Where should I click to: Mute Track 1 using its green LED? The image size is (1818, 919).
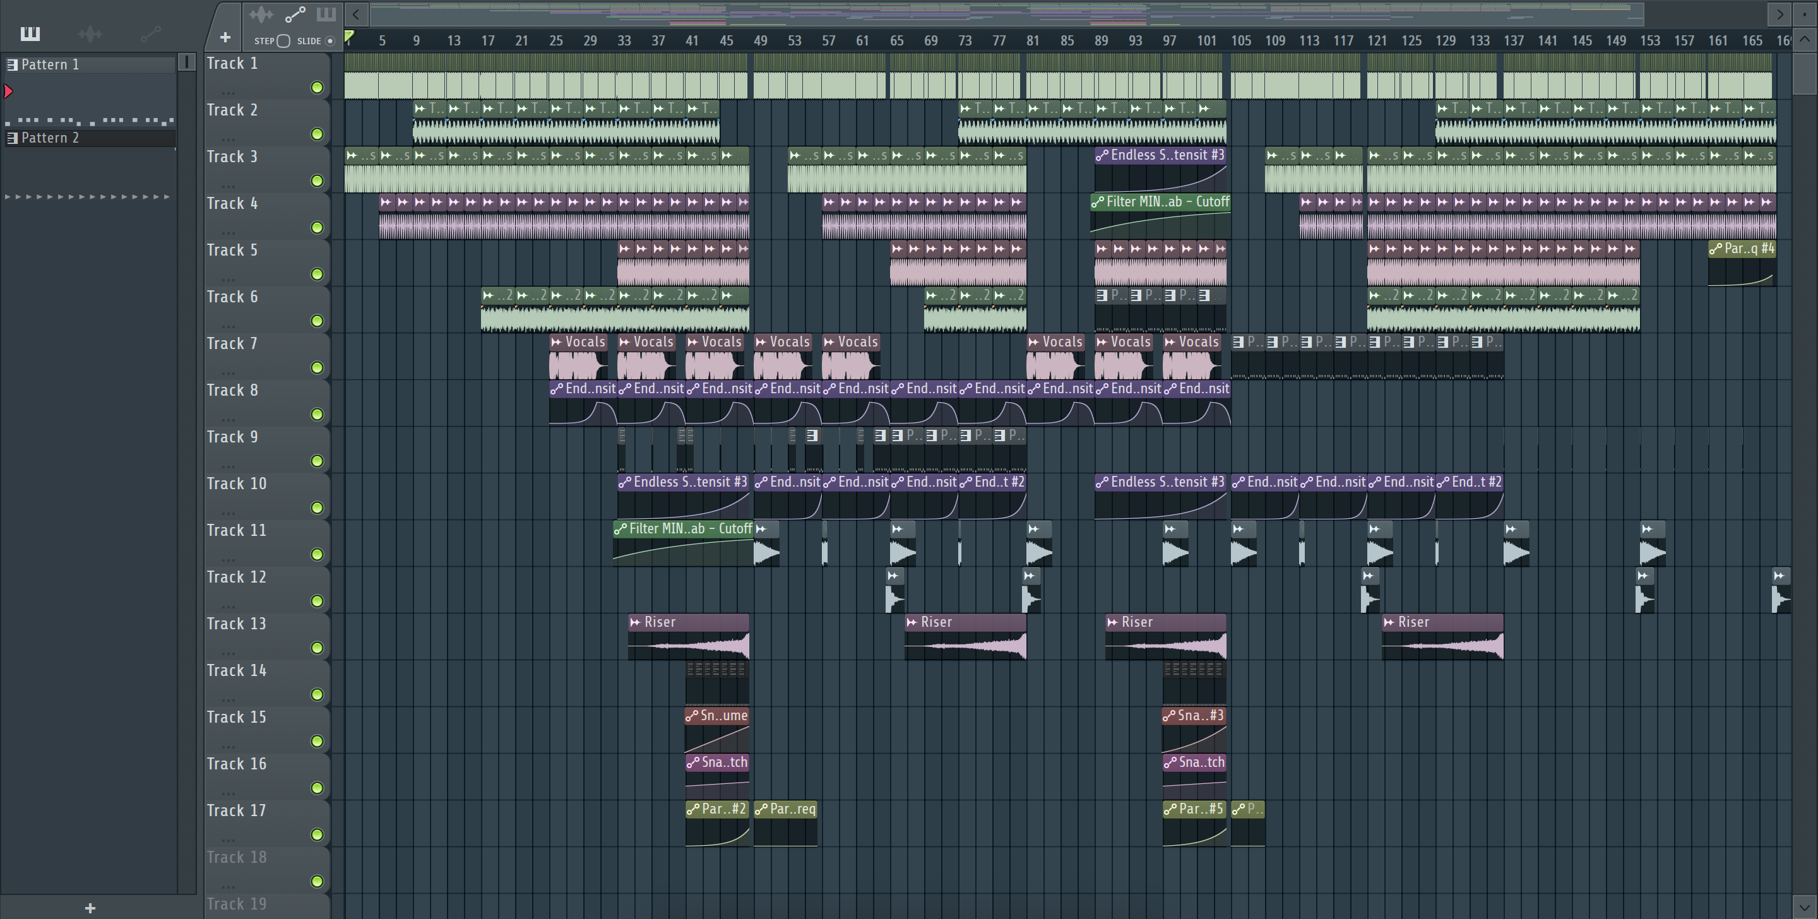318,88
